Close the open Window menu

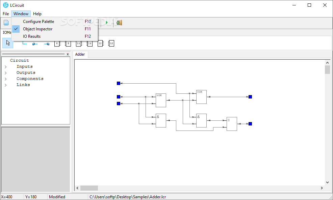21,14
